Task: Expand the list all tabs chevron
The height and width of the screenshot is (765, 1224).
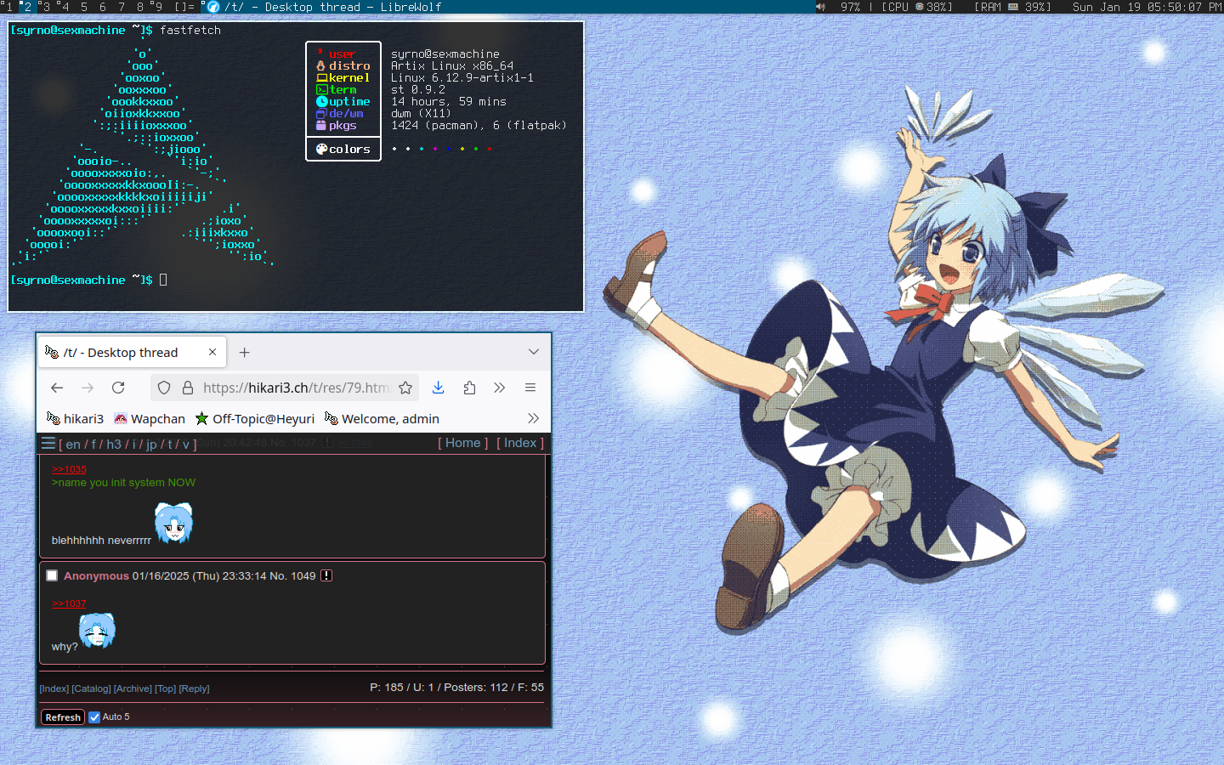Action: 533,352
